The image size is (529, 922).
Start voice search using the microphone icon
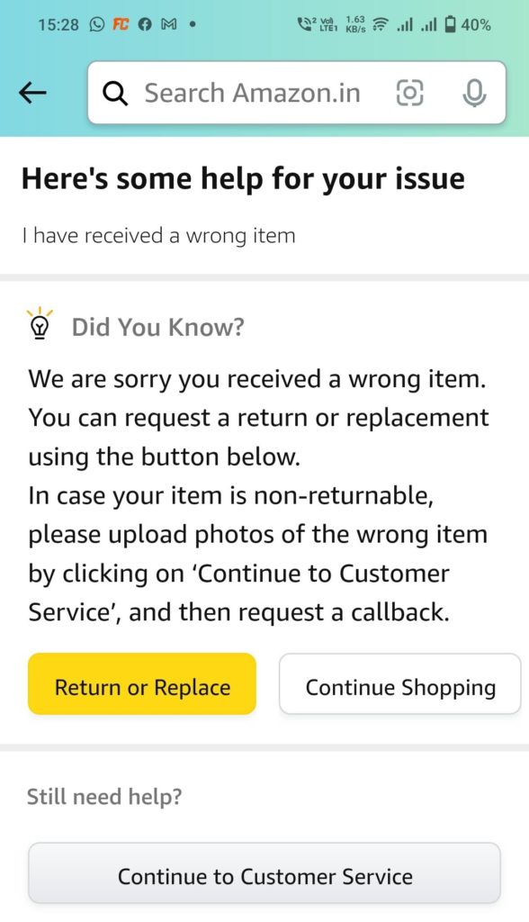[x=474, y=93]
